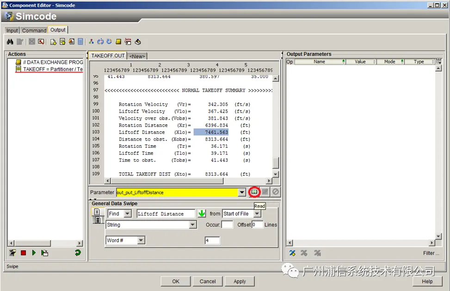This screenshot has height=291, width=450.
Task: Open the Parameter name dropdown
Action: point(242,192)
